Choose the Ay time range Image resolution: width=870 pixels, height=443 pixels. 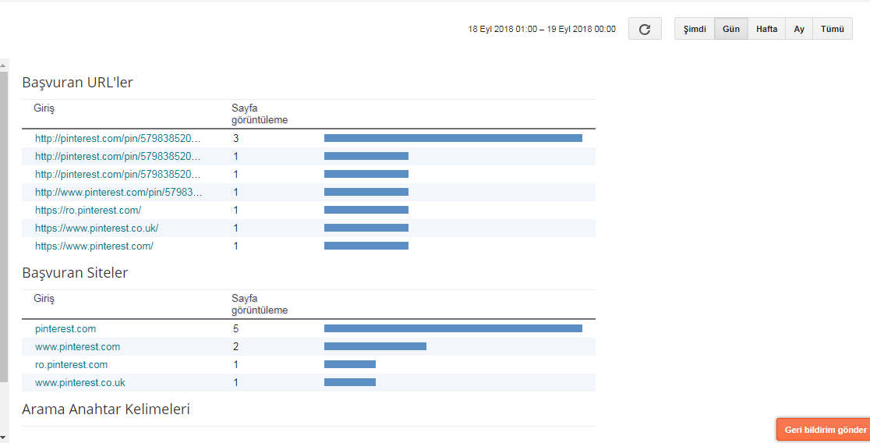799,29
